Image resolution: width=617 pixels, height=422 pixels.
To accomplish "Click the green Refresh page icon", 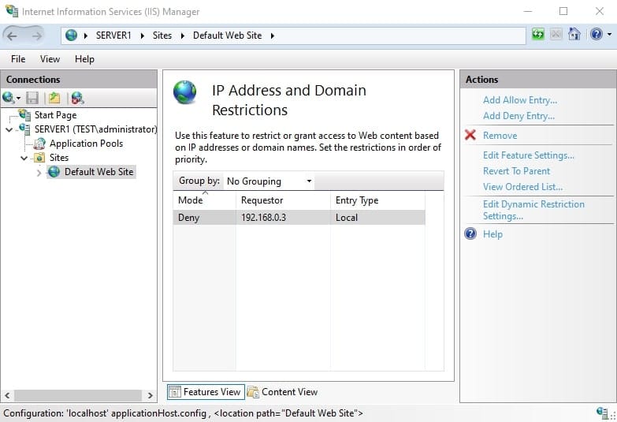I will coord(537,34).
